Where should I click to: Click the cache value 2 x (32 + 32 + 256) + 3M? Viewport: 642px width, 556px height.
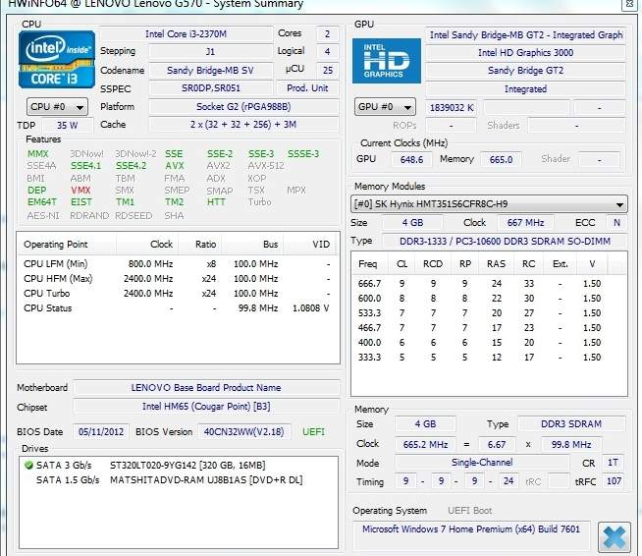tap(243, 125)
